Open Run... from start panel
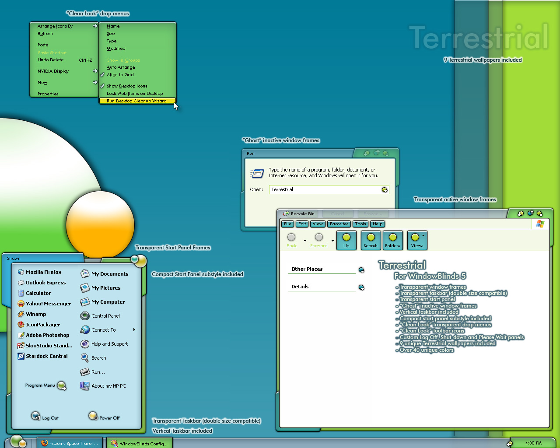The image size is (560, 448). [93, 372]
